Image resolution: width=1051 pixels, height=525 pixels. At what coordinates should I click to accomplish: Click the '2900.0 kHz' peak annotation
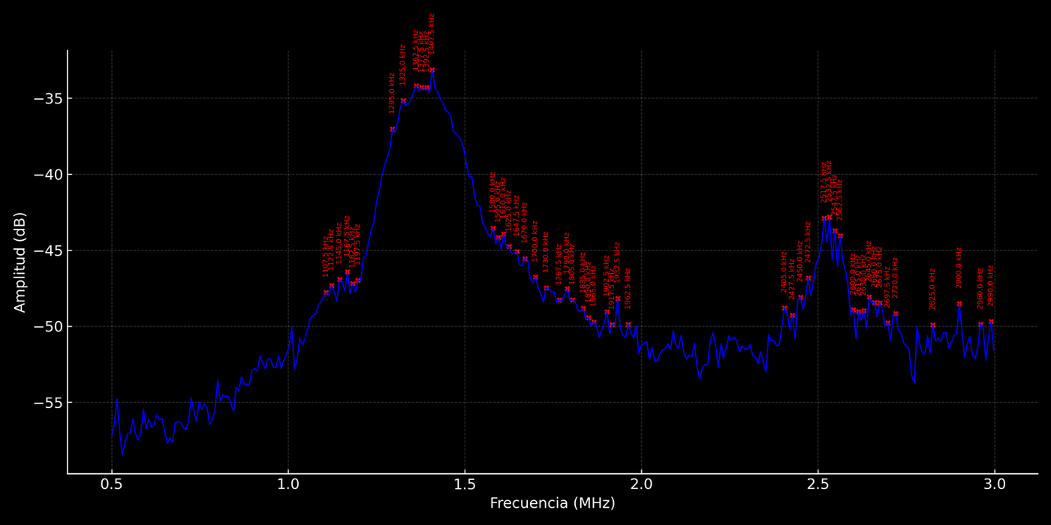point(959,268)
